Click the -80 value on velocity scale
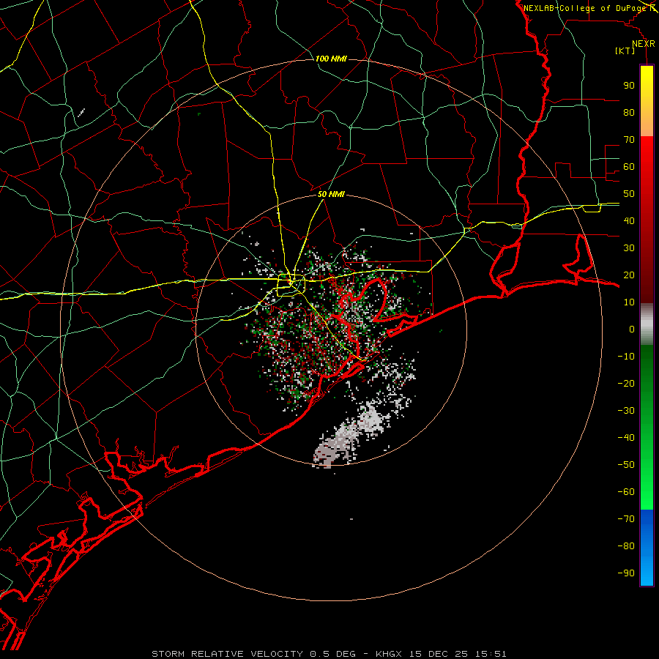Image resolution: width=659 pixels, height=659 pixels. point(626,546)
